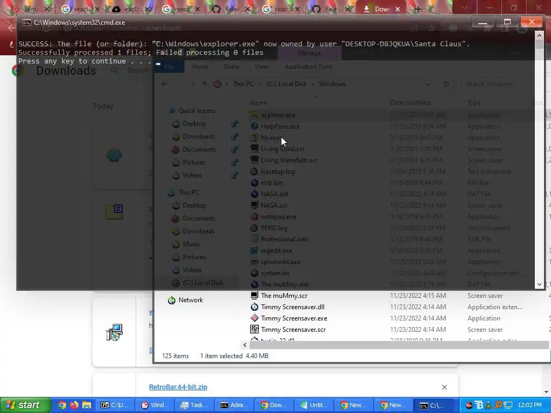The width and height of the screenshot is (551, 413).
Task: Click 'Application' type of 'Timmy Screensaver.exe'
Action: click(484, 318)
